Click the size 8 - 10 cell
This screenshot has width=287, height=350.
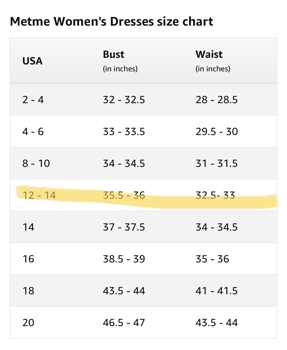point(36,163)
